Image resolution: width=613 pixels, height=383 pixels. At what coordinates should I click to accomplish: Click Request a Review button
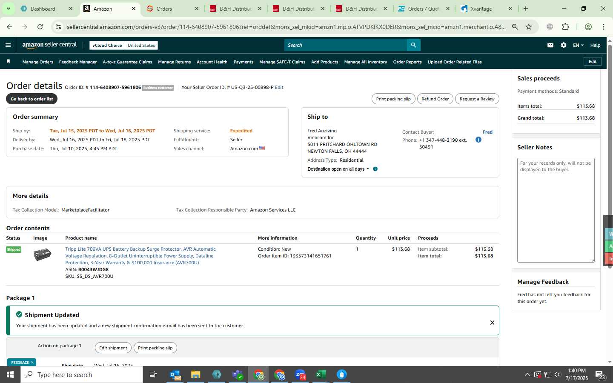click(x=477, y=99)
